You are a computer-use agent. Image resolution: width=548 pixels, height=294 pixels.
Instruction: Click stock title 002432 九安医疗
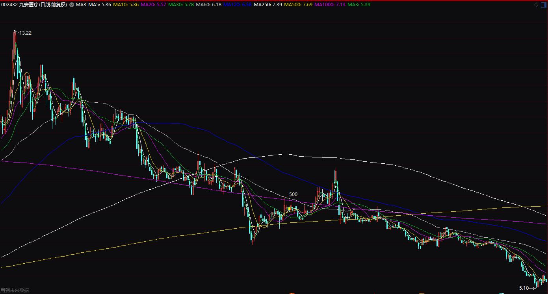(19, 5)
